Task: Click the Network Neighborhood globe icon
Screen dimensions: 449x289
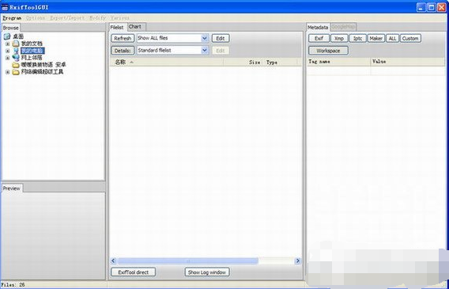Action: pyautogui.click(x=16, y=58)
